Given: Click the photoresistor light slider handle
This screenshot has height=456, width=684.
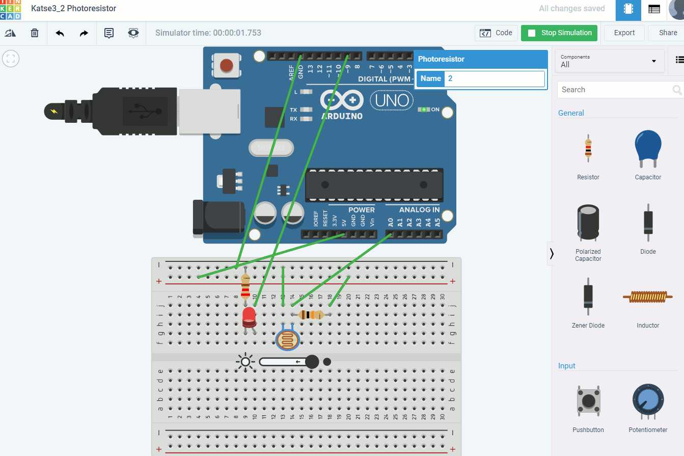Looking at the screenshot, I should pyautogui.click(x=312, y=362).
